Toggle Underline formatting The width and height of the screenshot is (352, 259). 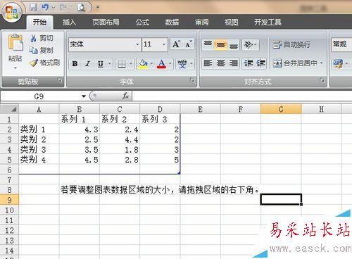[x=101, y=63]
